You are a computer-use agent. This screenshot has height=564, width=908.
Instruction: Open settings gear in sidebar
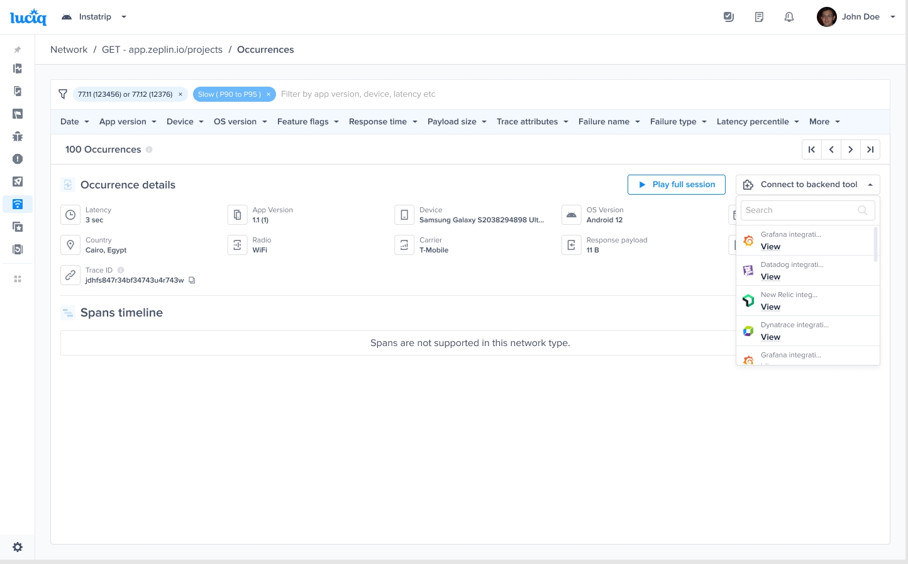tap(18, 547)
